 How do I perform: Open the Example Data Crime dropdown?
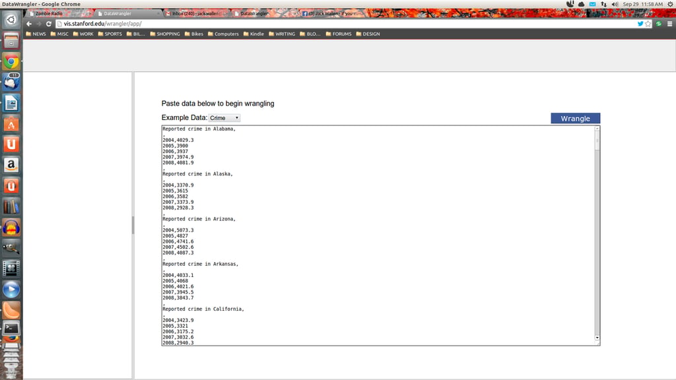click(224, 118)
